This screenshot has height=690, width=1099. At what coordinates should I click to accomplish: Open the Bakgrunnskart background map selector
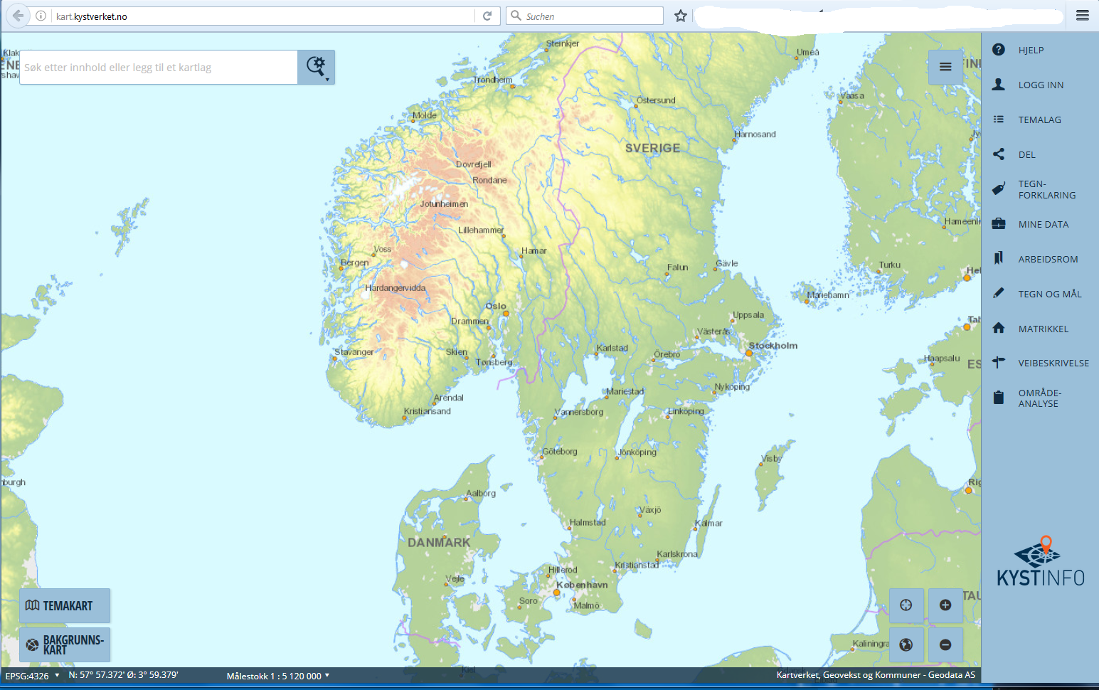[65, 644]
